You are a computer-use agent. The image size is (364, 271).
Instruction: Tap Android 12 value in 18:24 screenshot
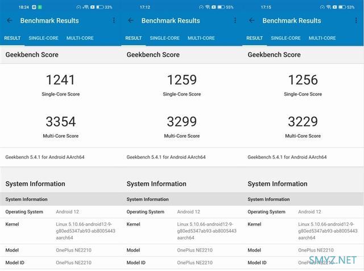pyautogui.click(x=67, y=212)
